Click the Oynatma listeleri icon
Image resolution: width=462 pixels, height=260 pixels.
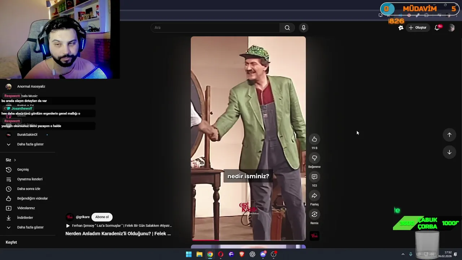tap(9, 179)
